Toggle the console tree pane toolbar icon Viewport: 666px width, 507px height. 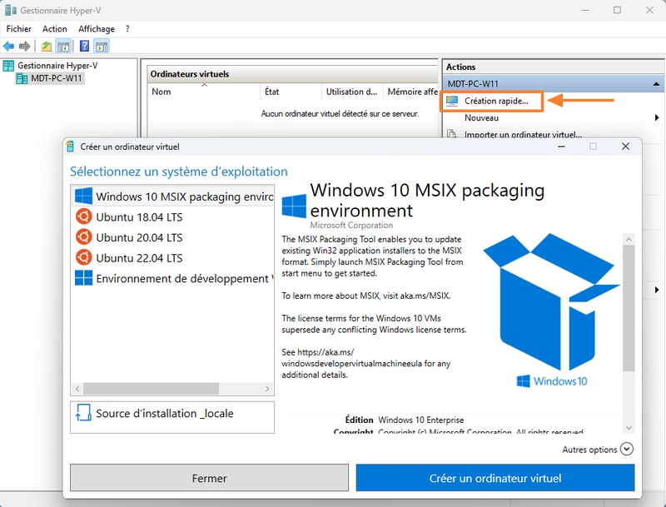[x=63, y=46]
